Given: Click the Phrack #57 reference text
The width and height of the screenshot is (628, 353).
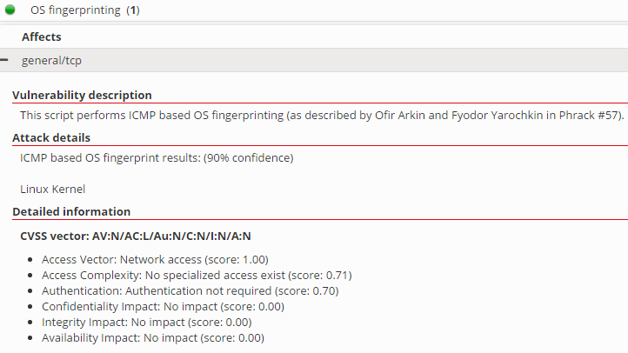Looking at the screenshot, I should [592, 115].
